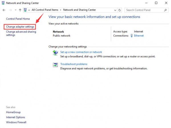Click Set up a new connection or network
The height and width of the screenshot is (128, 171).
81,52
